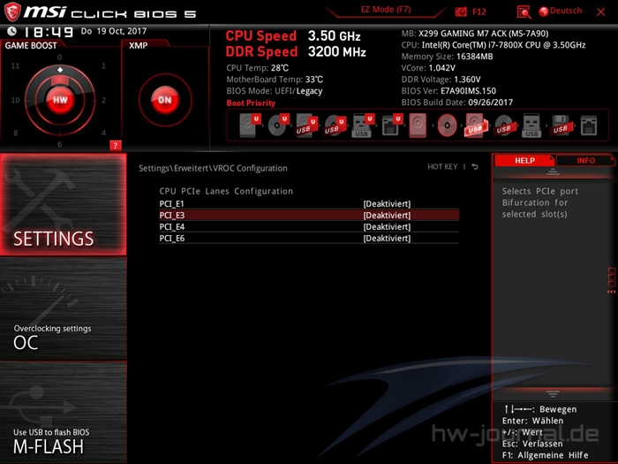Collapse the help panel top handle
Screen dimensions: 618x464
pos(553,172)
